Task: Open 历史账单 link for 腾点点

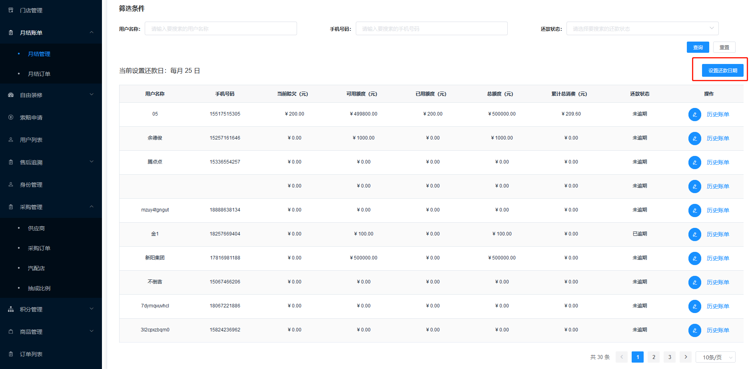Action: click(718, 162)
